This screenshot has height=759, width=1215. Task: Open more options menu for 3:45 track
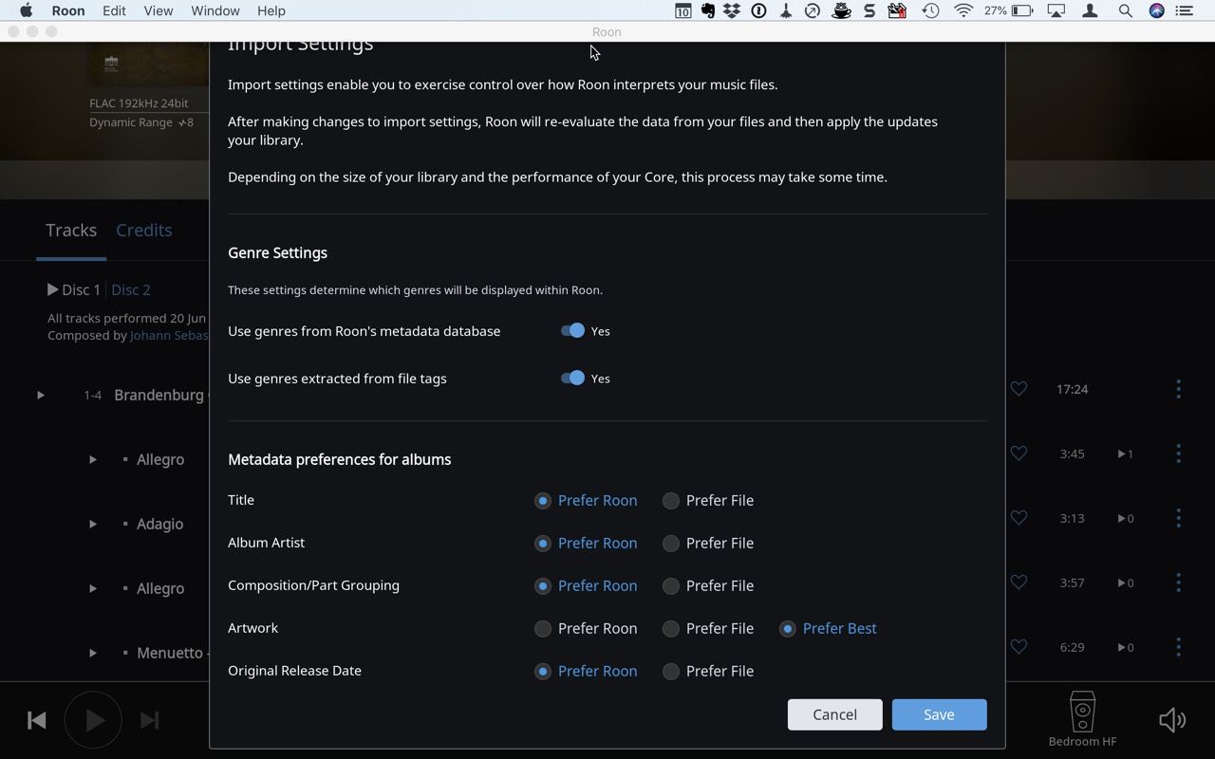tap(1178, 454)
